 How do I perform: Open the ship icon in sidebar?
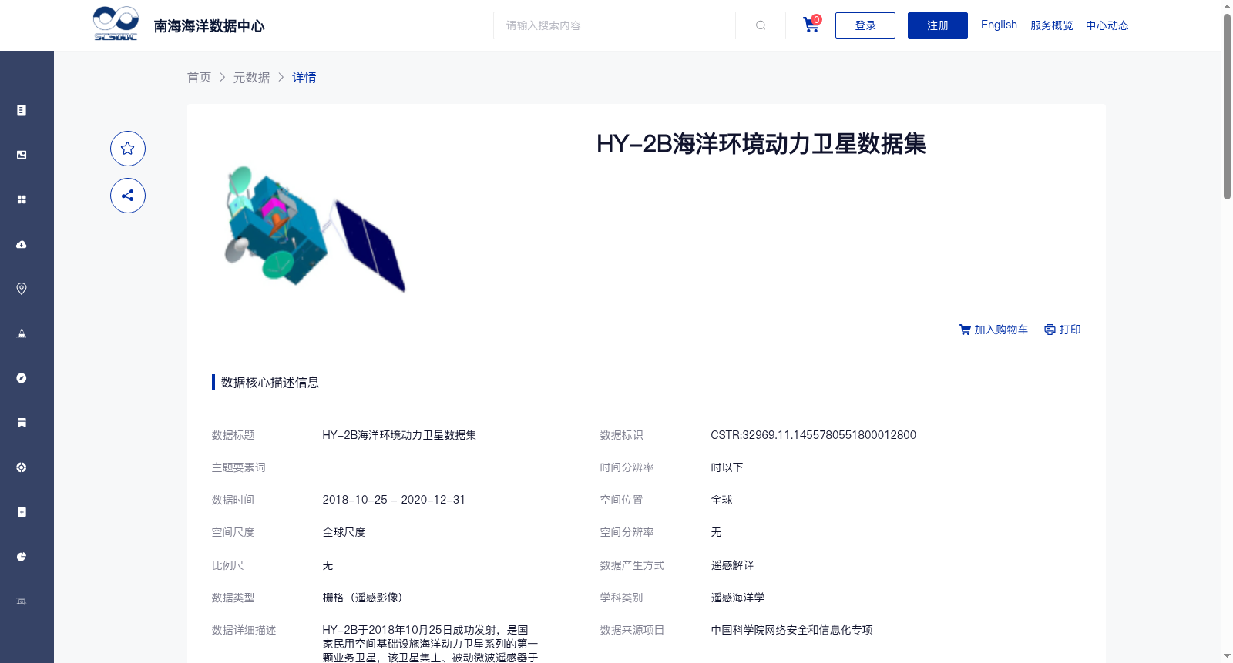[22, 333]
